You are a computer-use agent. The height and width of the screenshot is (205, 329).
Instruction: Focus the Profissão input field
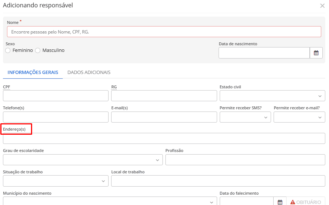(245, 160)
